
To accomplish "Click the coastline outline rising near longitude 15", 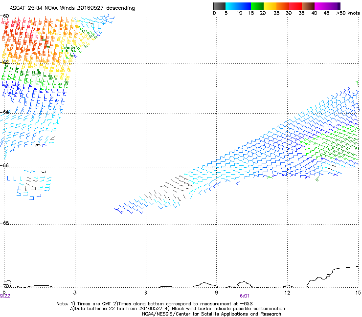I will click(333, 276).
